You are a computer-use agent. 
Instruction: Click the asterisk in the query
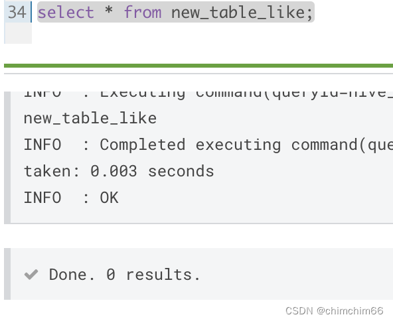(x=109, y=11)
